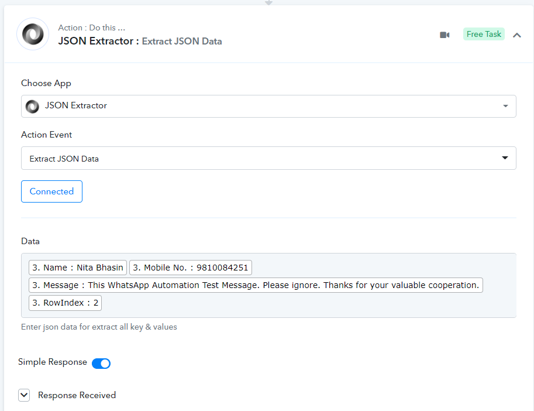534x411 pixels.
Task: Click the Connected button
Action: (x=51, y=191)
